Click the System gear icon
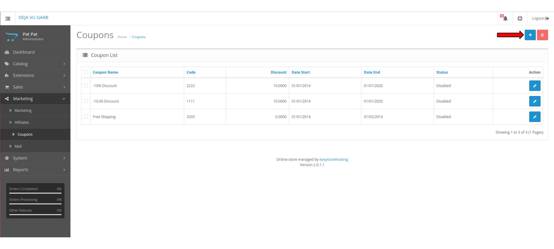Viewport: 554px width, 249px height. click(7, 158)
